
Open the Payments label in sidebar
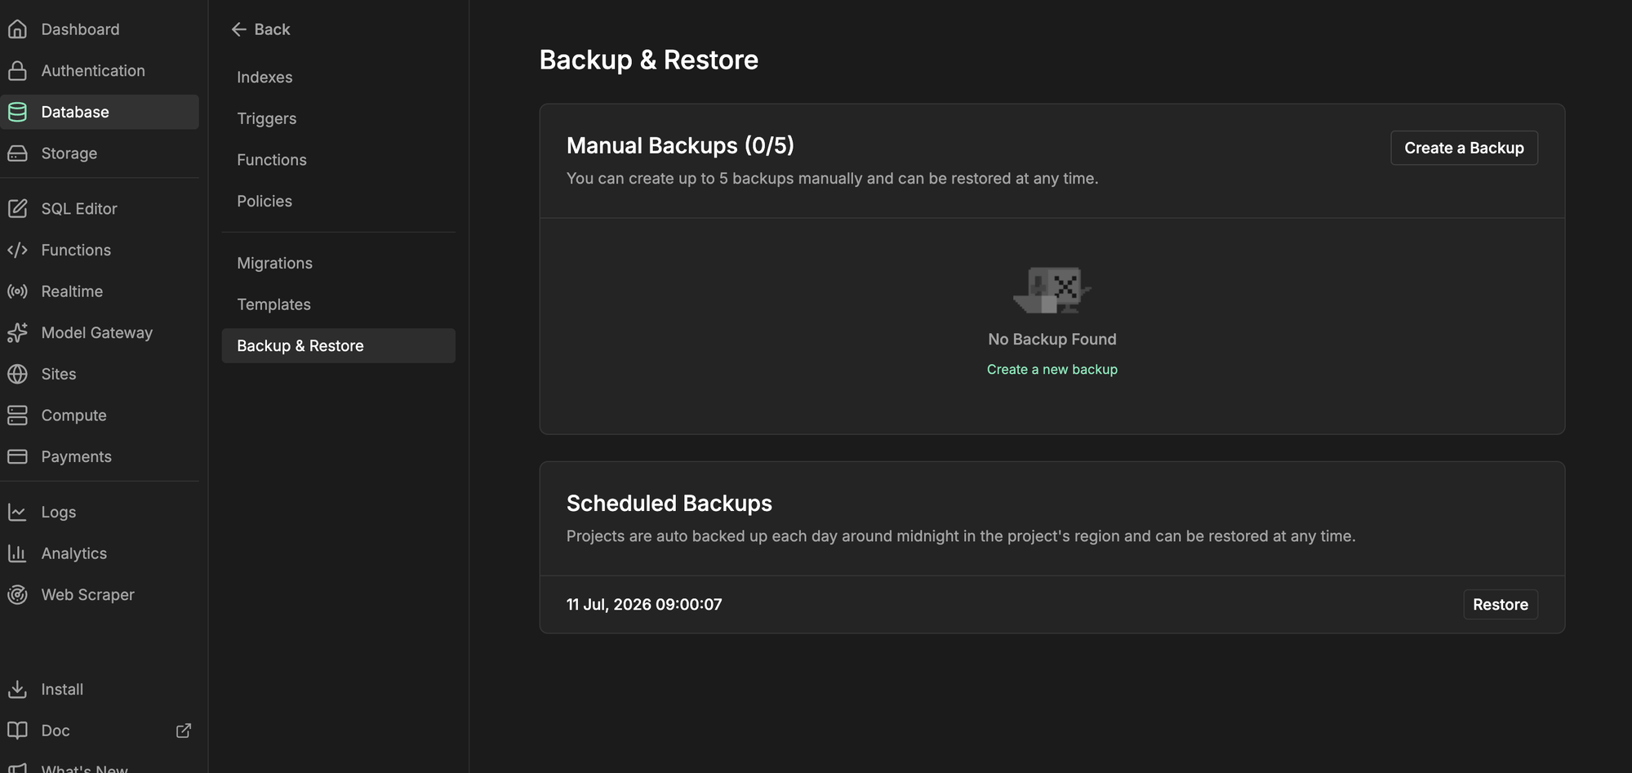(77, 456)
